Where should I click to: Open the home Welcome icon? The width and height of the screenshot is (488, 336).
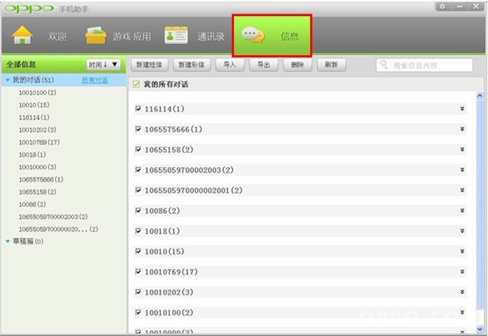click(22, 35)
